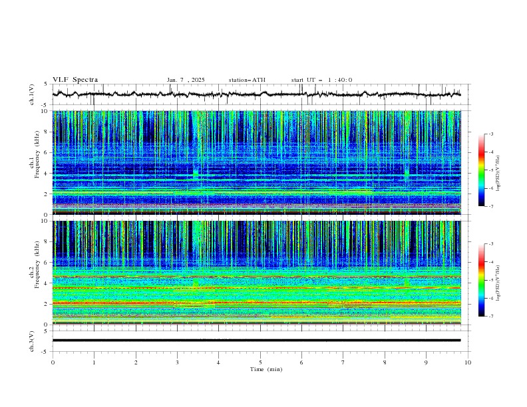Click the "0" tick on the time axis
Viewport: 527px width, 407px height.
53,362
